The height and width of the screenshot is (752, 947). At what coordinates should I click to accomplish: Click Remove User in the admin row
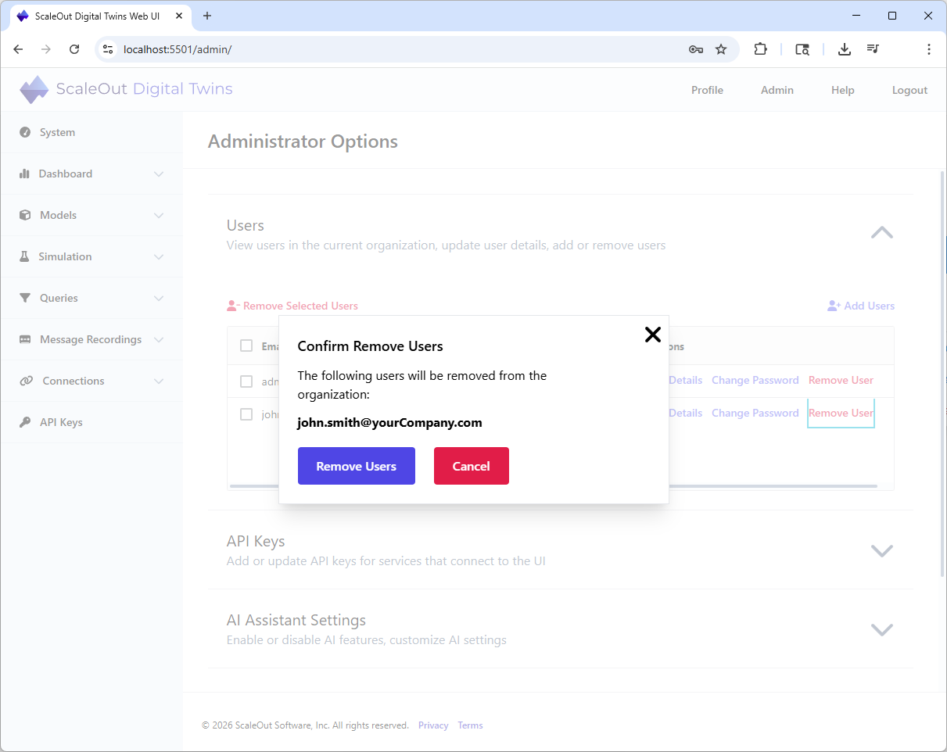[x=841, y=380]
